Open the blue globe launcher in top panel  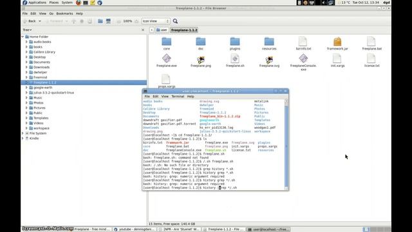tap(100, 3)
